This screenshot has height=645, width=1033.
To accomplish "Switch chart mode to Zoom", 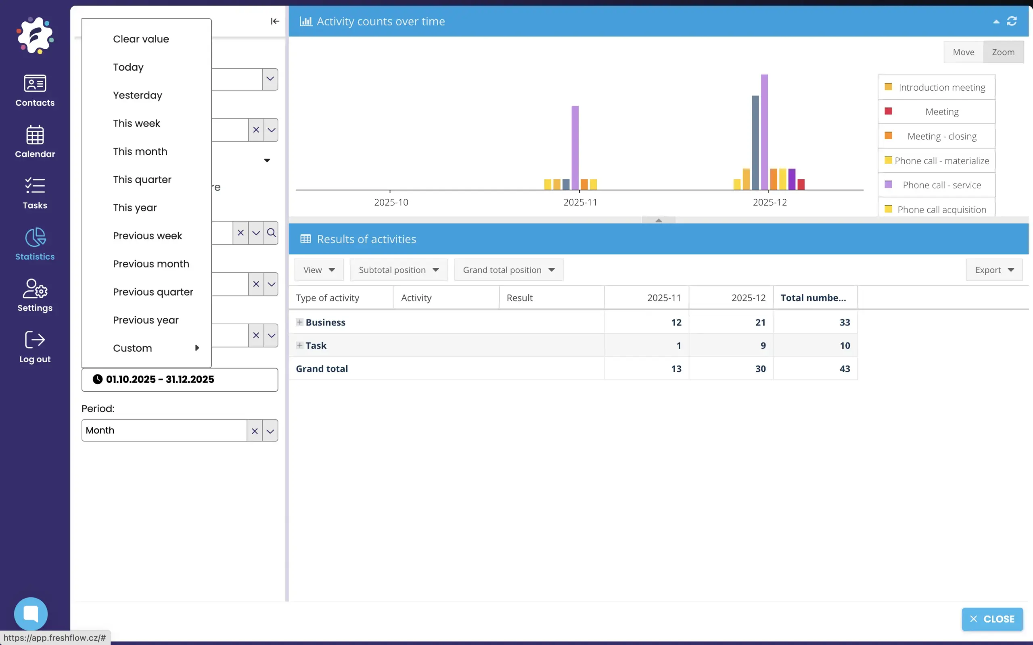I will click(x=1003, y=52).
